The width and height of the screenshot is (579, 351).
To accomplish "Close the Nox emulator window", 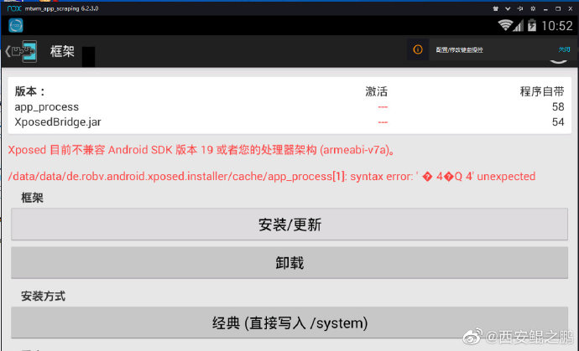I will pyautogui.click(x=570, y=8).
